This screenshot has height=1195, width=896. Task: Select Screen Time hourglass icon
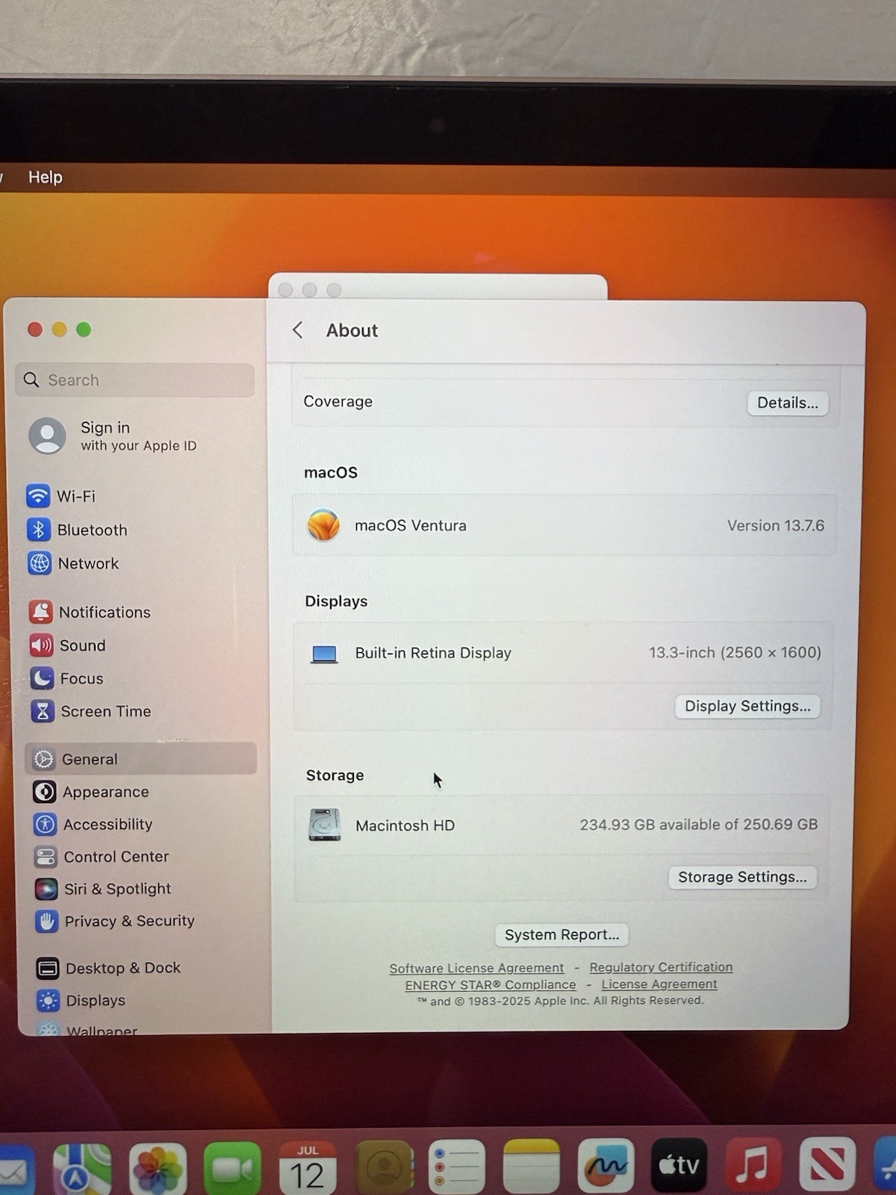43,711
